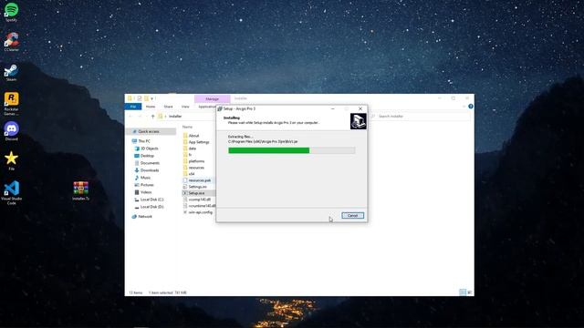Cancel the Arcgis Pro setup installation
584x328 pixels.
pos(352,216)
